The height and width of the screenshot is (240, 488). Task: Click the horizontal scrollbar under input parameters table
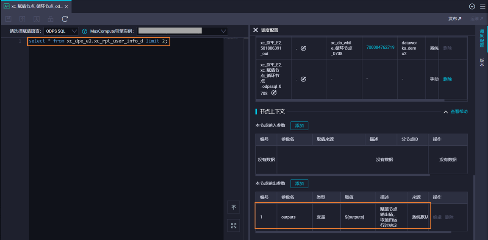pyautogui.click(x=342, y=175)
